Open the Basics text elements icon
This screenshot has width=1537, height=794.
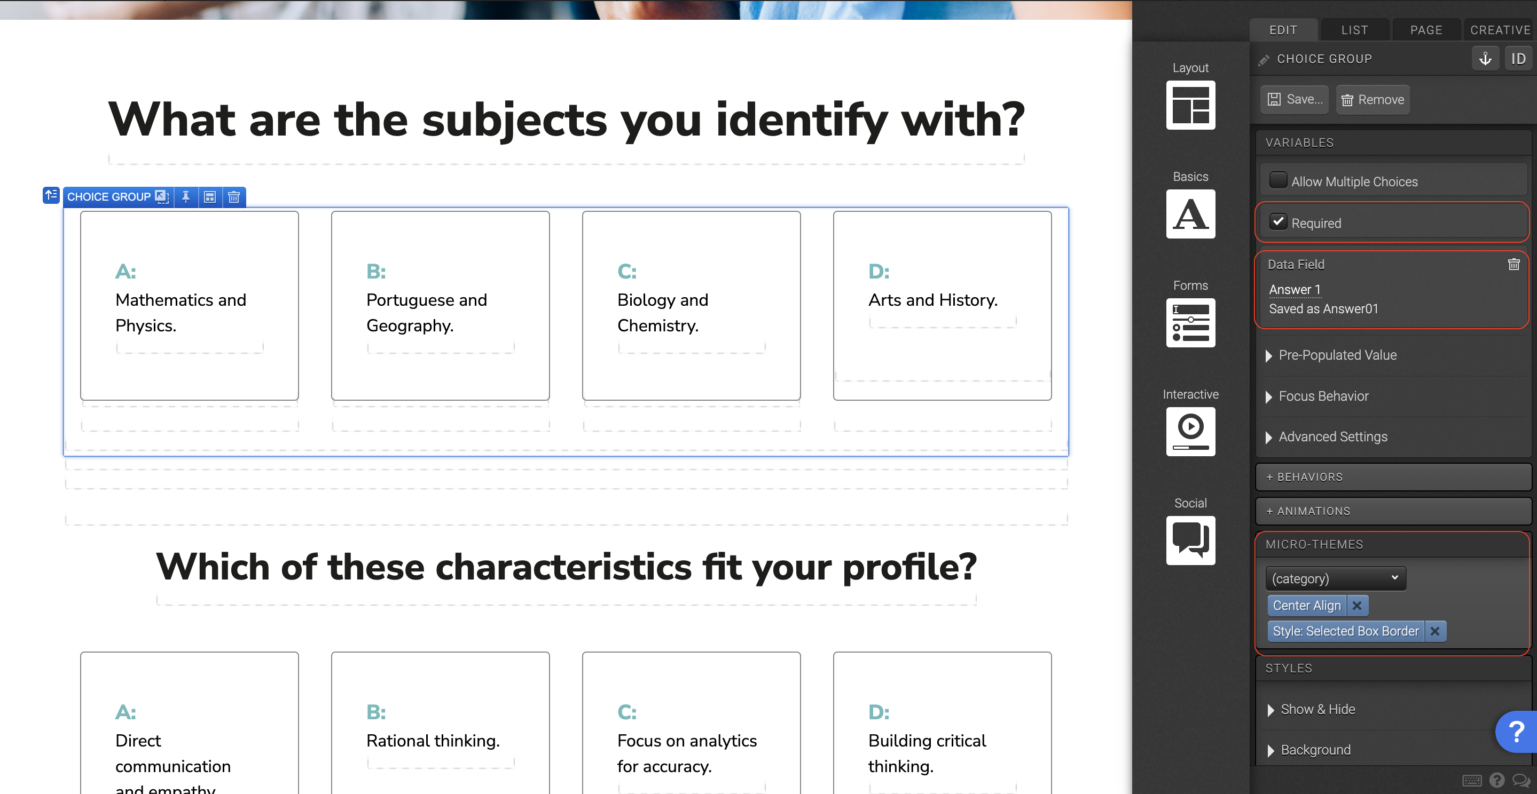[x=1190, y=214]
